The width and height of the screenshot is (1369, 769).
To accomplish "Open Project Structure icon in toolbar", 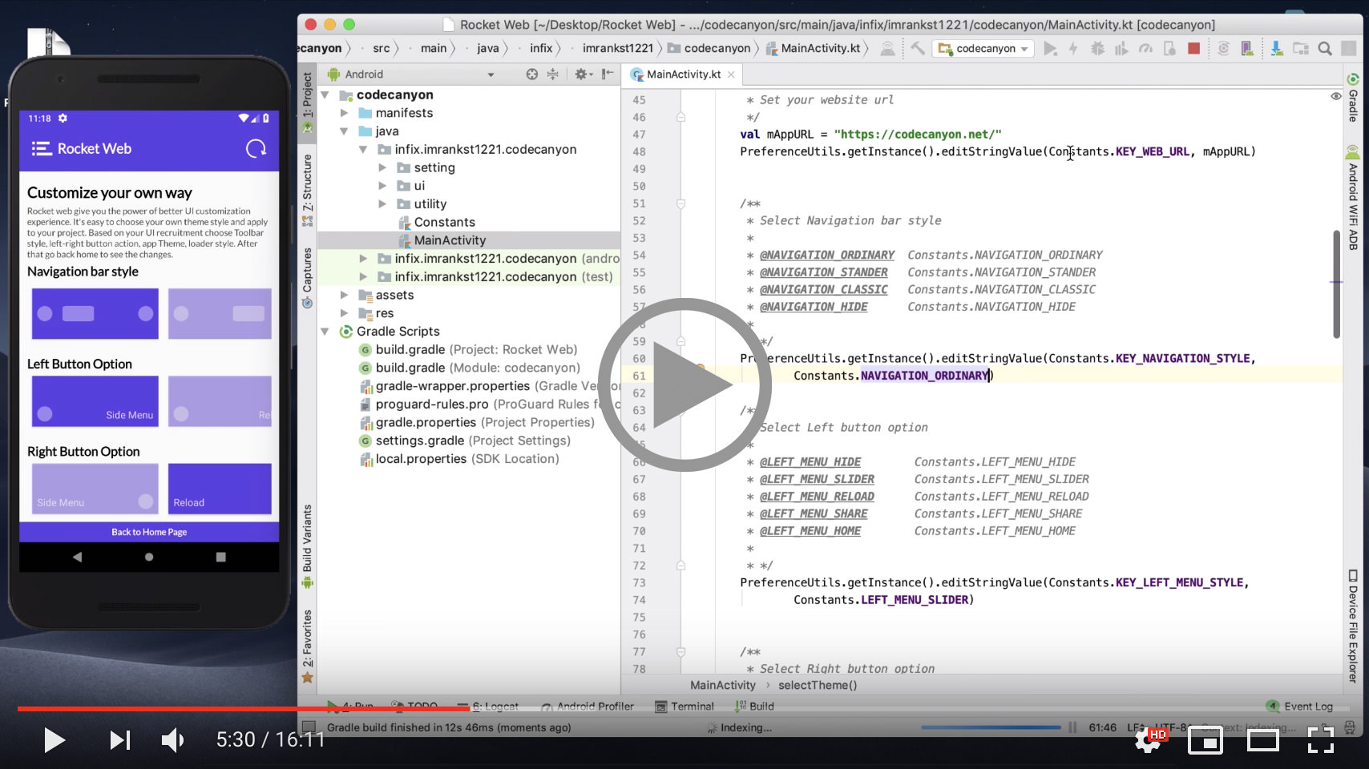I will click(1301, 49).
